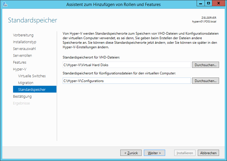227x161 pixels.
Task: Select the highlighted Standardspeicher item
Action: (32, 90)
